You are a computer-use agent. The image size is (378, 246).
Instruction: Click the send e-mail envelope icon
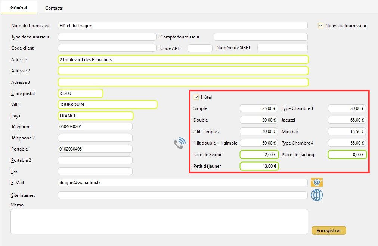(x=316, y=182)
